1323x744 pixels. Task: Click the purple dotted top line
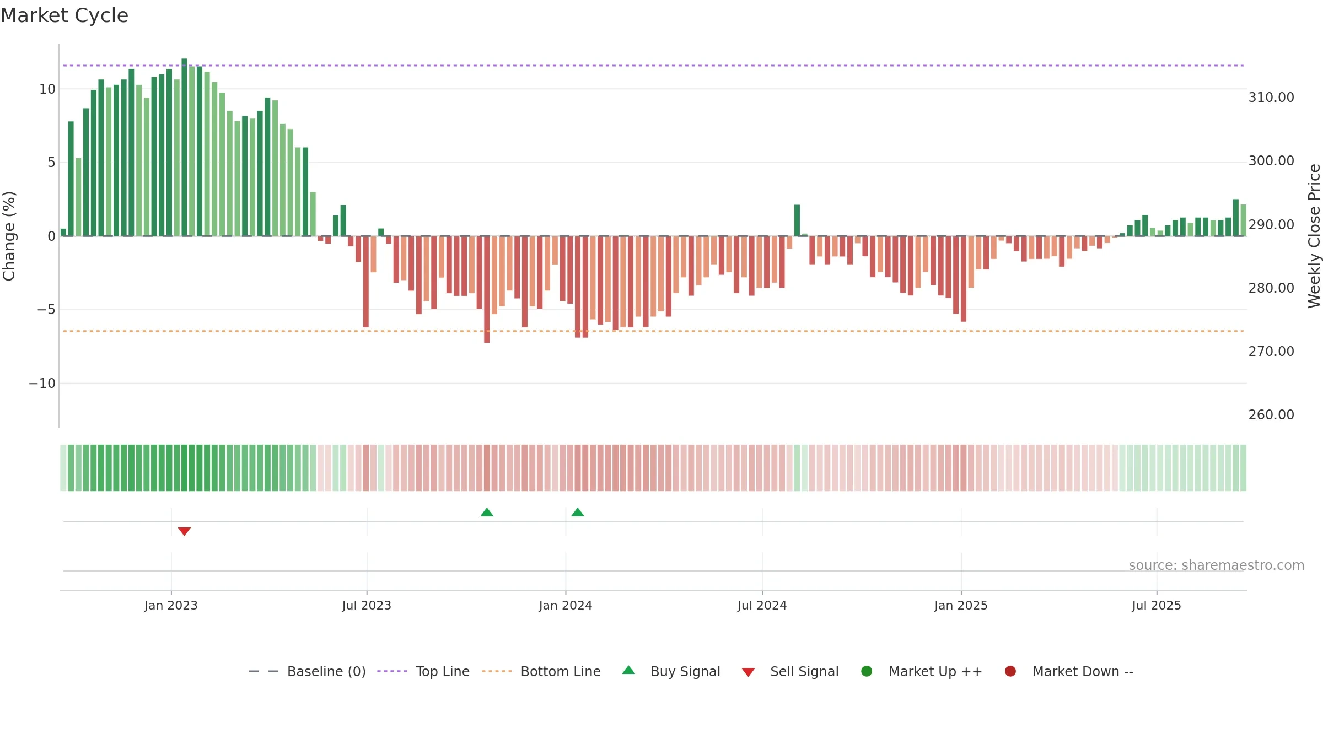pos(653,66)
